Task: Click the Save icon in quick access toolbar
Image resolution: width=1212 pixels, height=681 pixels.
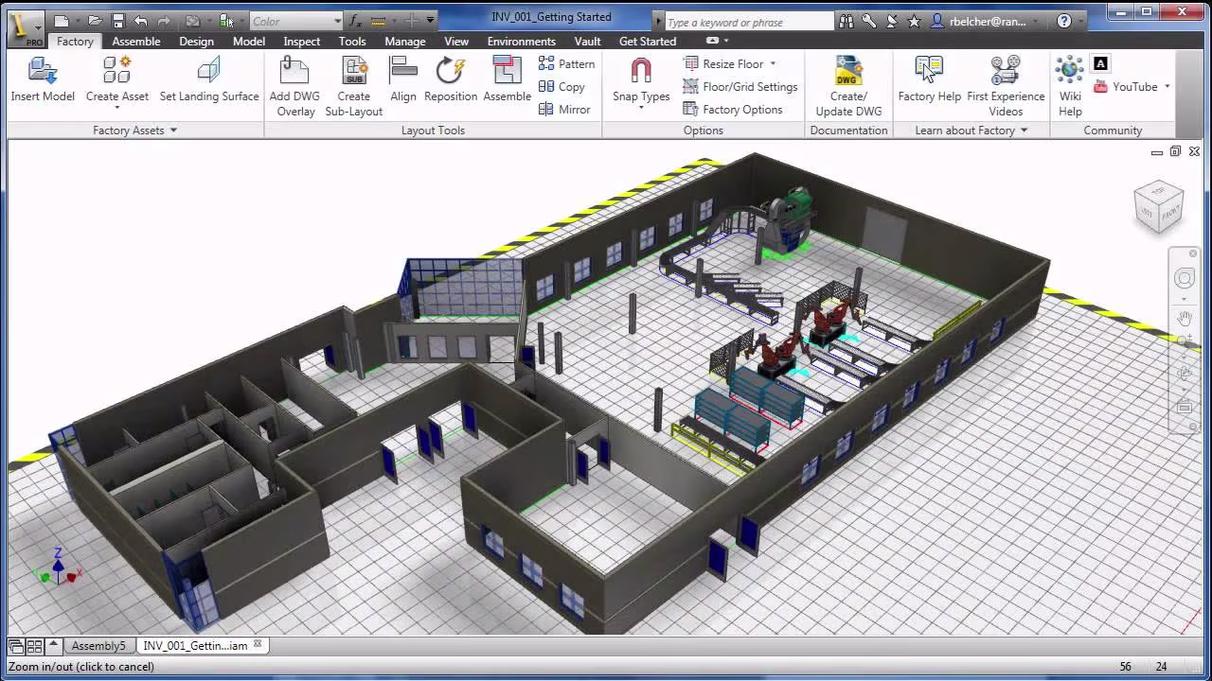Action: (117, 21)
